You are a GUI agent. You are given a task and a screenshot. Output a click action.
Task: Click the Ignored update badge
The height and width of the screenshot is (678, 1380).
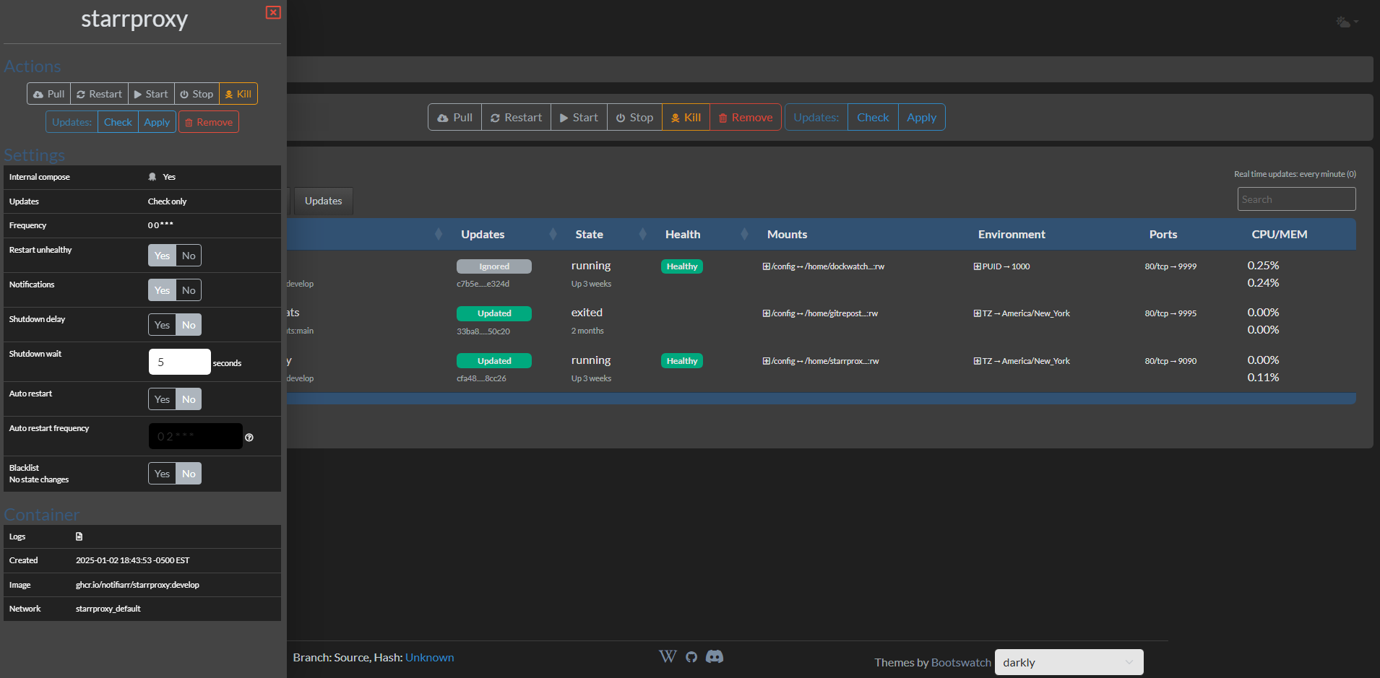click(494, 266)
